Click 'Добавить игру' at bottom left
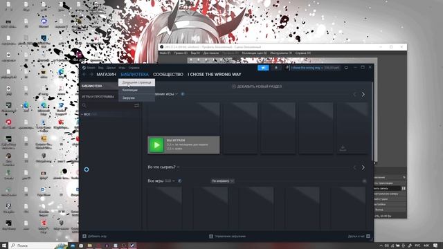The height and width of the screenshot is (249, 443). [95, 237]
